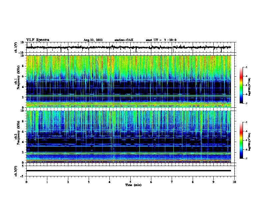Screen dimensions: 264x204
Task: Click the "ch.1(V)" waveform axis label
Action: pyautogui.click(x=16, y=47)
